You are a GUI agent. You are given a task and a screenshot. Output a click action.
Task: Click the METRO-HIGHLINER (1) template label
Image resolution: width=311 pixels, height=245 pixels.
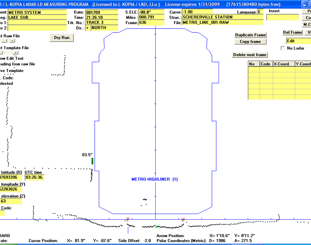(155, 179)
